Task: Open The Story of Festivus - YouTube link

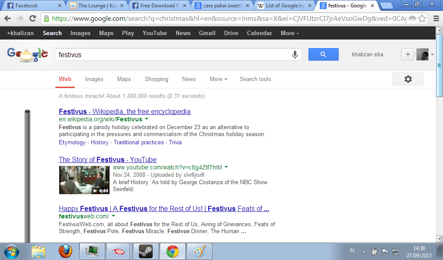Action: click(x=108, y=159)
